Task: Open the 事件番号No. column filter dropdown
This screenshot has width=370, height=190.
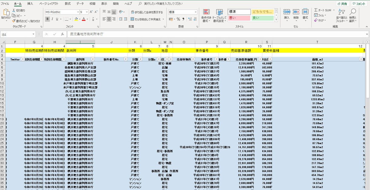Action: coord(126,59)
